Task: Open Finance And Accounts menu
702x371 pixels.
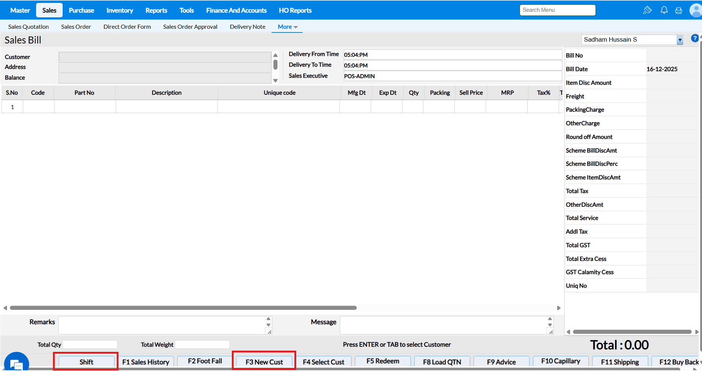Action: click(x=236, y=10)
